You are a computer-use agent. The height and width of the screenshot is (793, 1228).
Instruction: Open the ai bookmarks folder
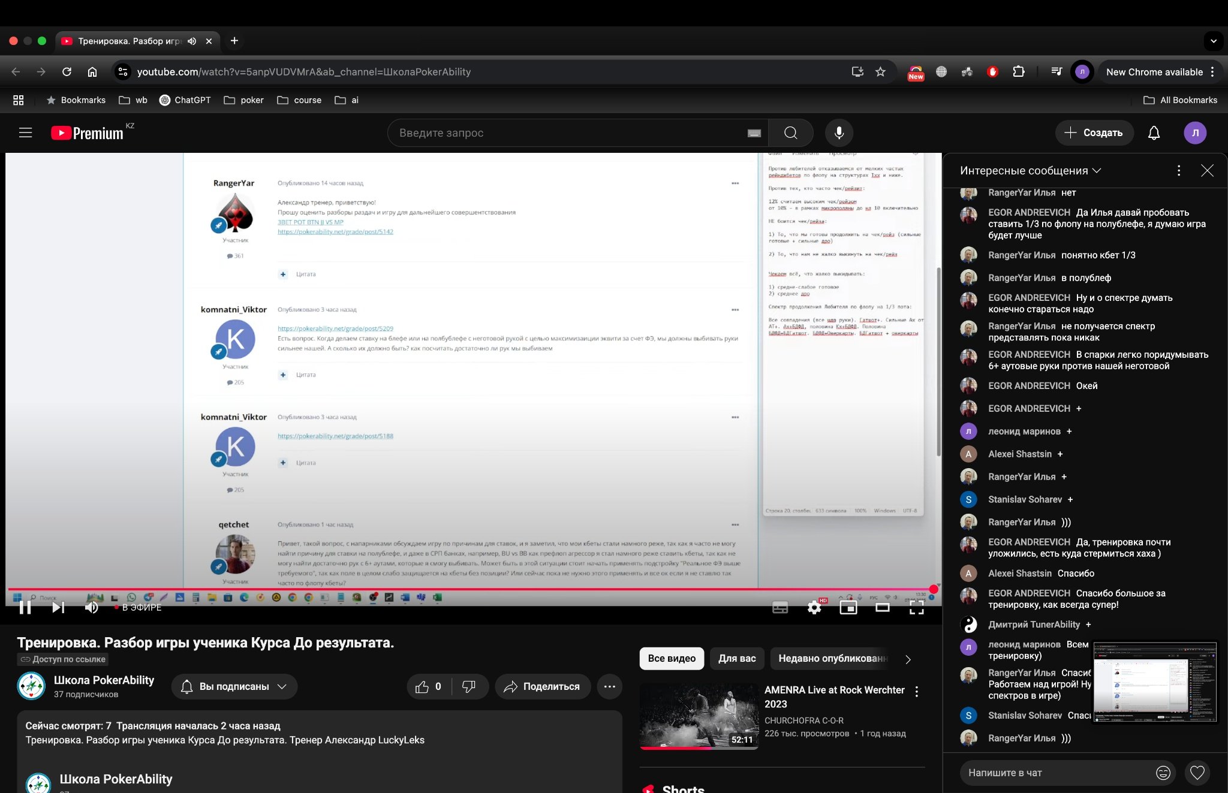(x=347, y=100)
